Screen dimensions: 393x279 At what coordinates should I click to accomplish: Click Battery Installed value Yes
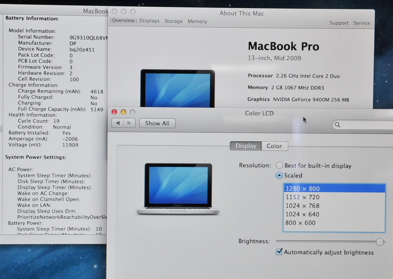(66, 133)
